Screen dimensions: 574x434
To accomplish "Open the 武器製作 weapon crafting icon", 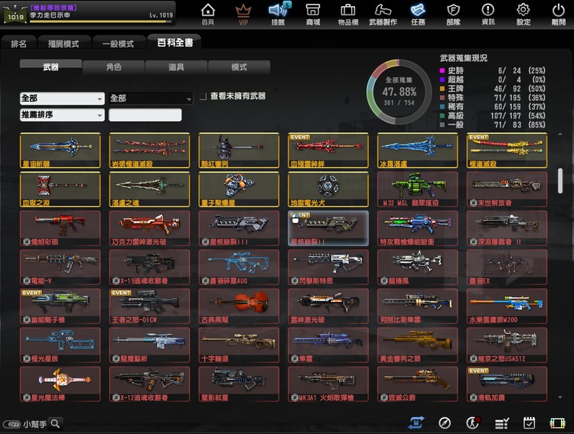I will 383,13.
